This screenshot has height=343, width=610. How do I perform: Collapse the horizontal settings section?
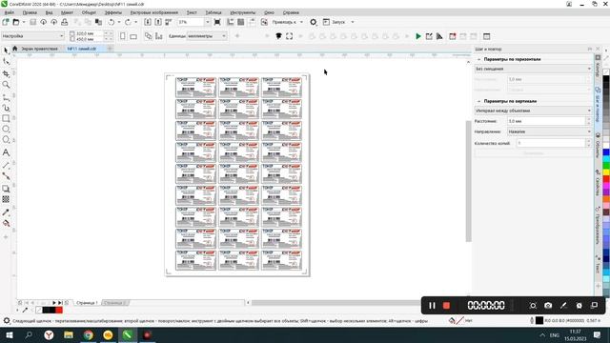coord(478,59)
